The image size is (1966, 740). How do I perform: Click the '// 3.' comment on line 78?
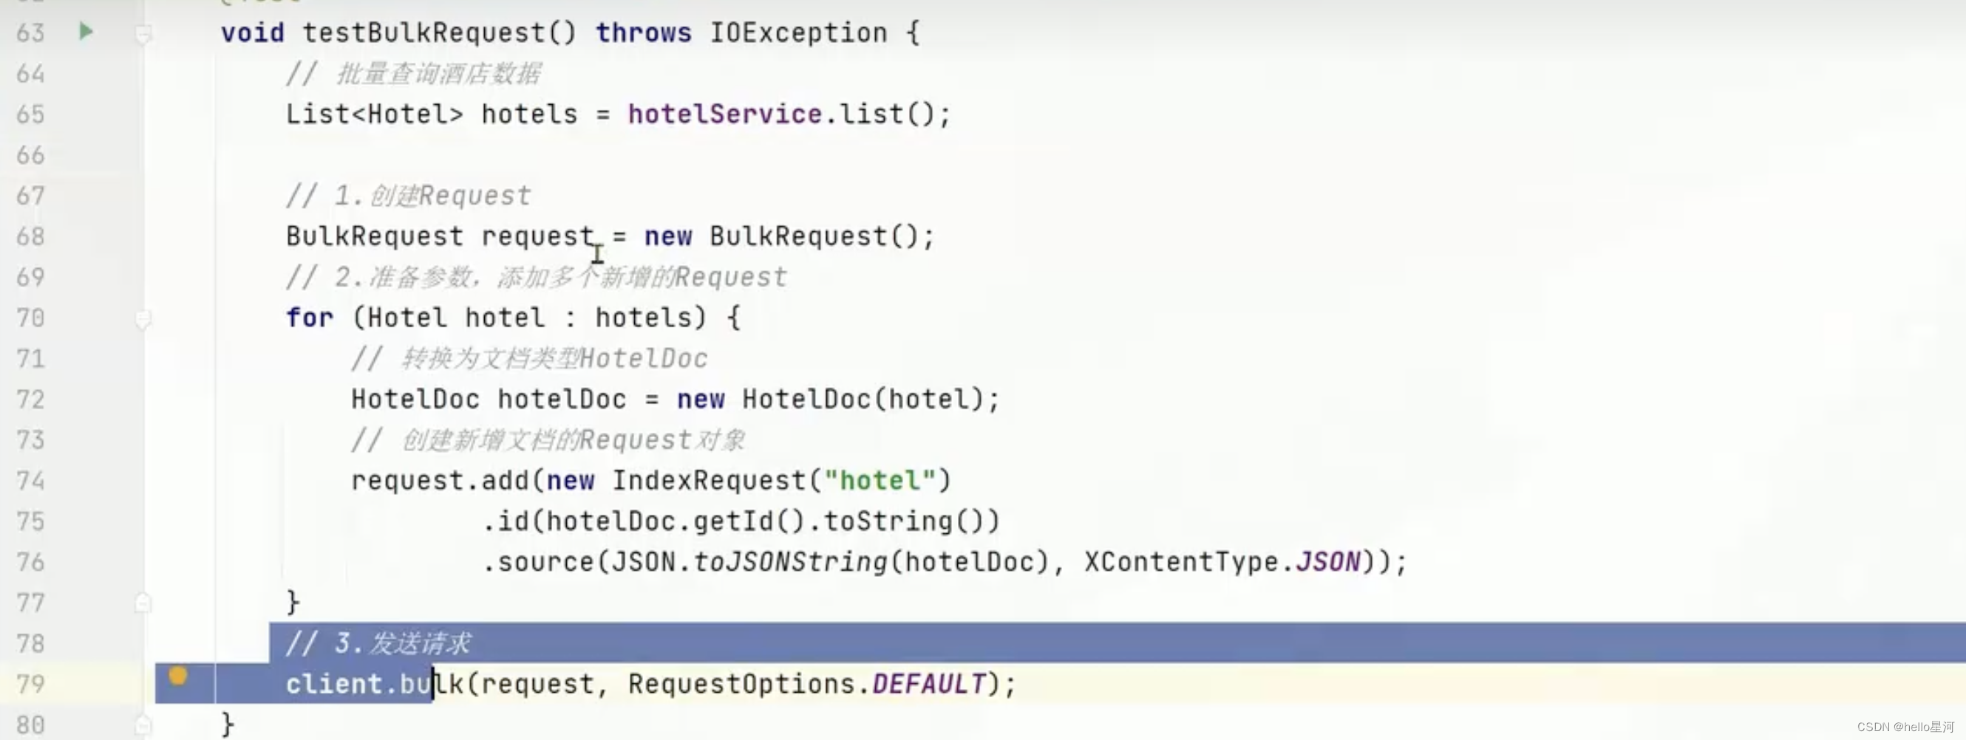[378, 643]
